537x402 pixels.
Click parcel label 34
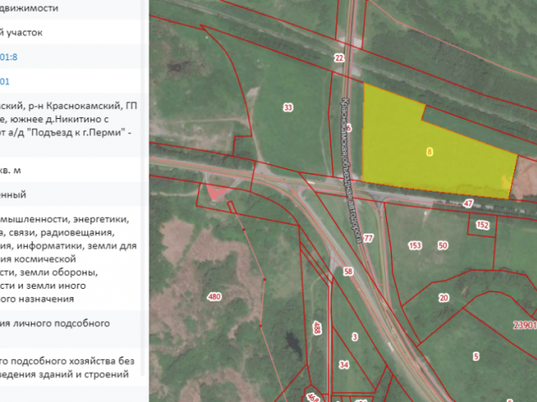(344, 365)
